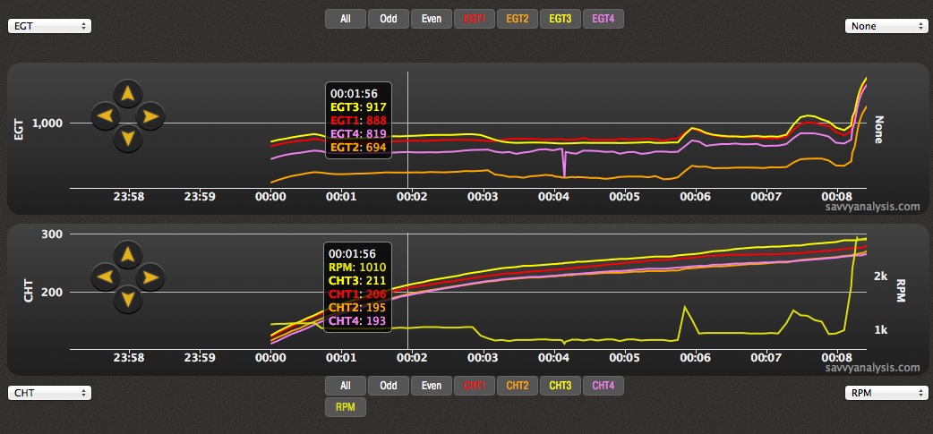Click right arrow in CHT chart
933x434 pixels.
tap(150, 276)
